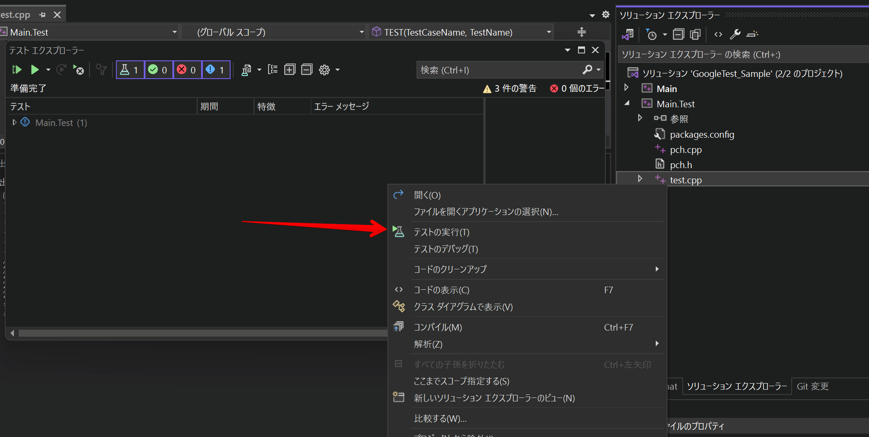The image size is (869, 437).
Task: Expand the Main project in Solution Explorer
Action: 626,88
